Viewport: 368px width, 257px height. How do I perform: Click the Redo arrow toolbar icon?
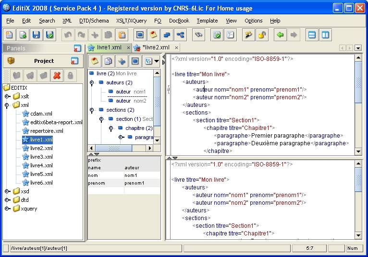coord(81,35)
